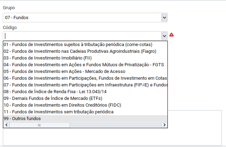This screenshot has width=226, height=147.
Task: Click the list's scroll right arrow
Action: 165,125
